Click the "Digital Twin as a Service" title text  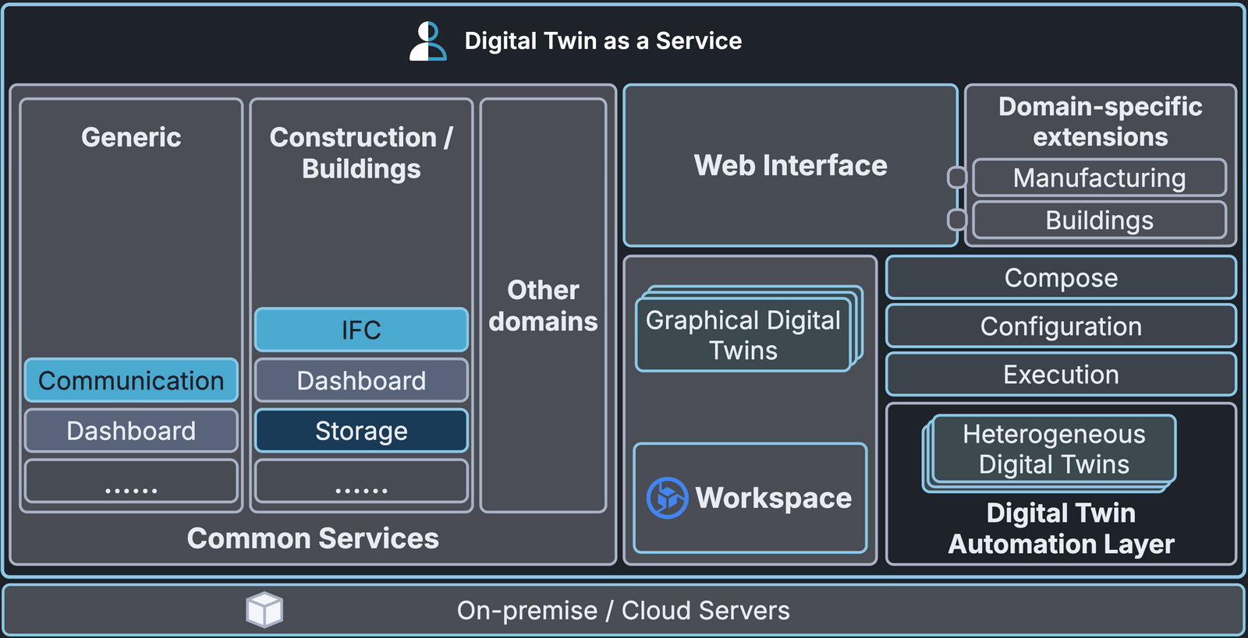tap(603, 41)
